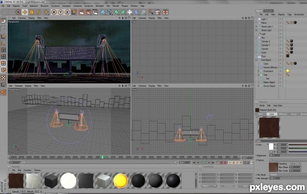
Task: Activate the Move tool in toolbar
Action: point(25,12)
